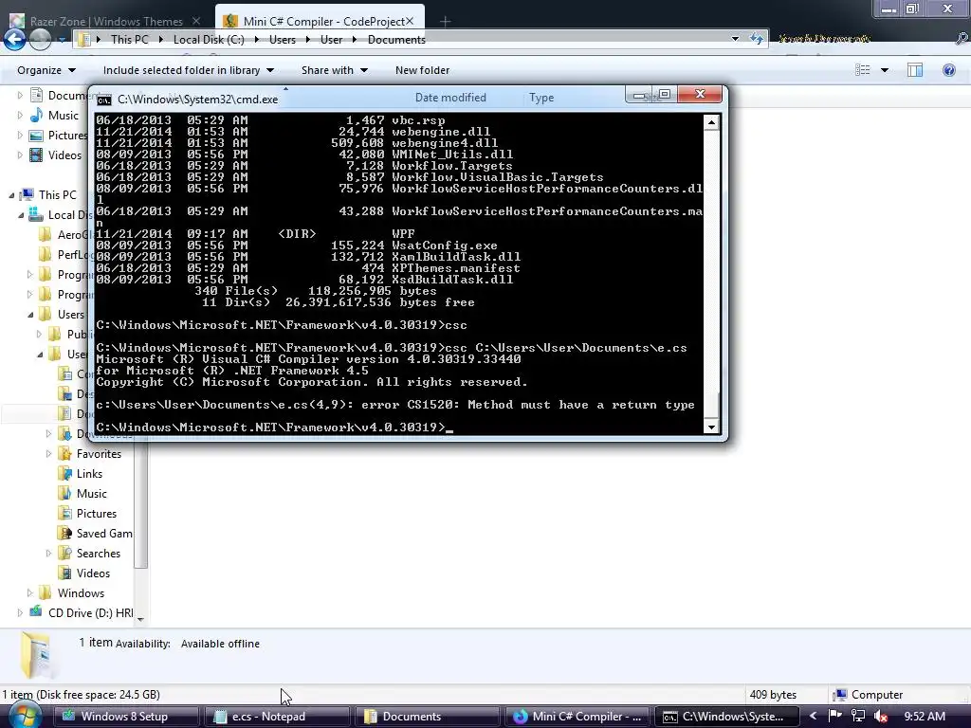Viewport: 971px width, 728px height.
Task: Collapse the This PC tree node
Action: 11,195
